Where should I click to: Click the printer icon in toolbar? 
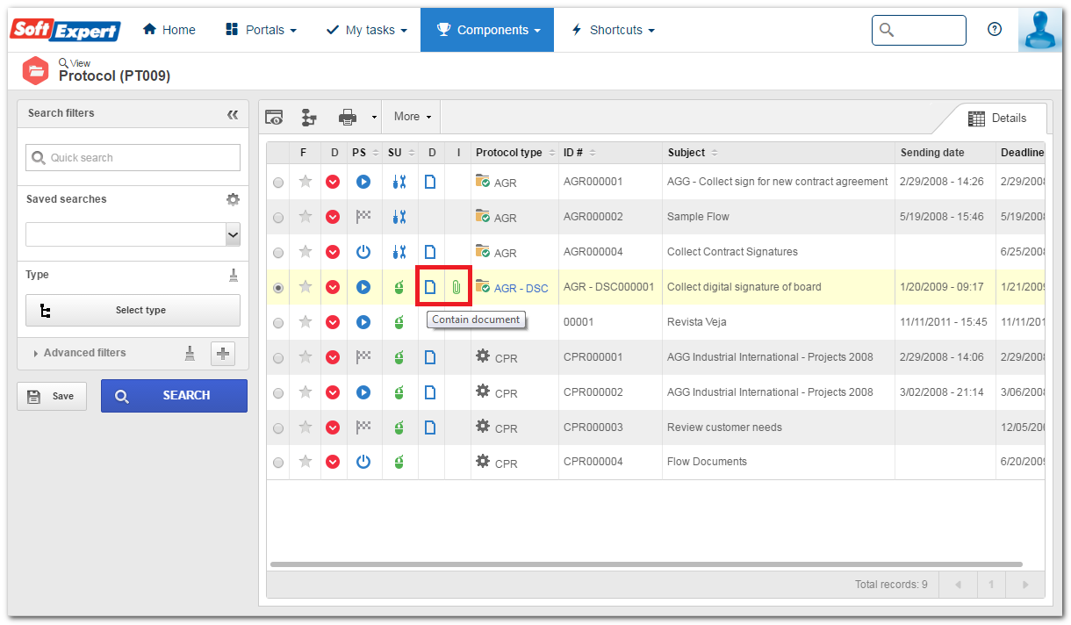click(348, 117)
